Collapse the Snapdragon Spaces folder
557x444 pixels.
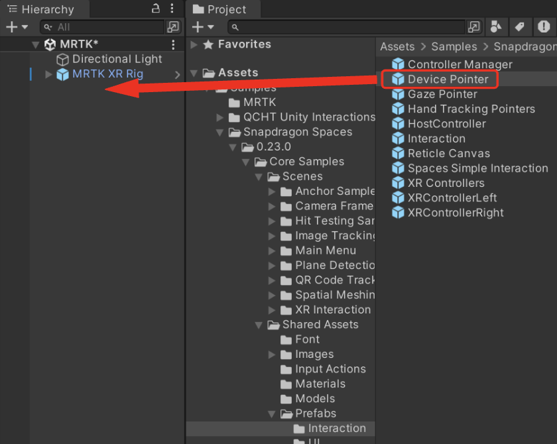point(220,133)
